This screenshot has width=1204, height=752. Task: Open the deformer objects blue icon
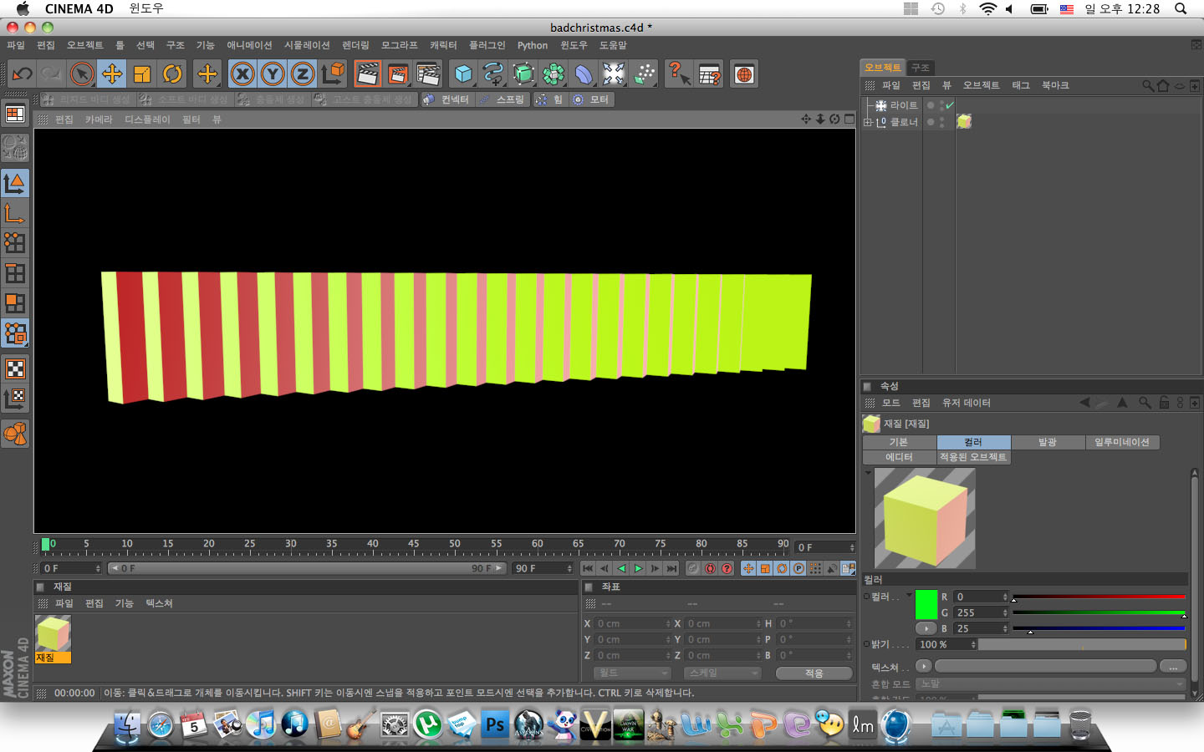tap(584, 74)
